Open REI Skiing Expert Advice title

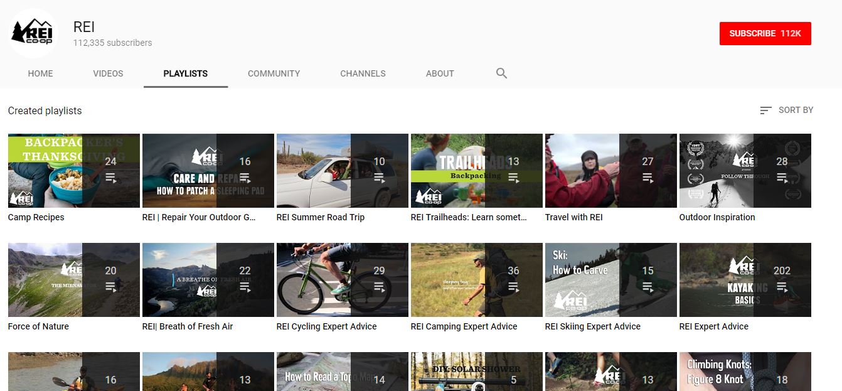[593, 326]
